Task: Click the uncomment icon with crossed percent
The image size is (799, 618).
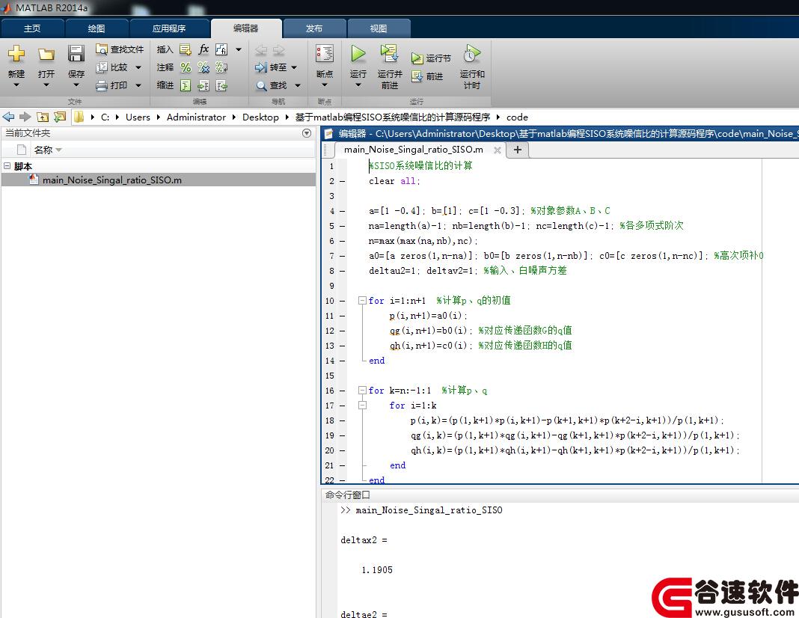Action: click(x=203, y=67)
